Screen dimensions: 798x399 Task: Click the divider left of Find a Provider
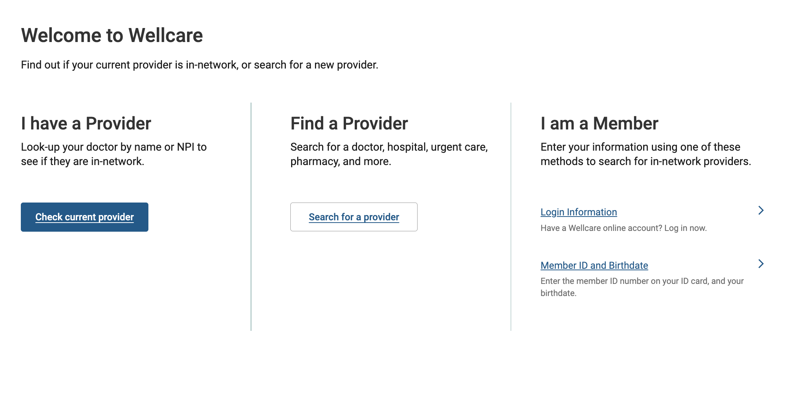coord(251,217)
